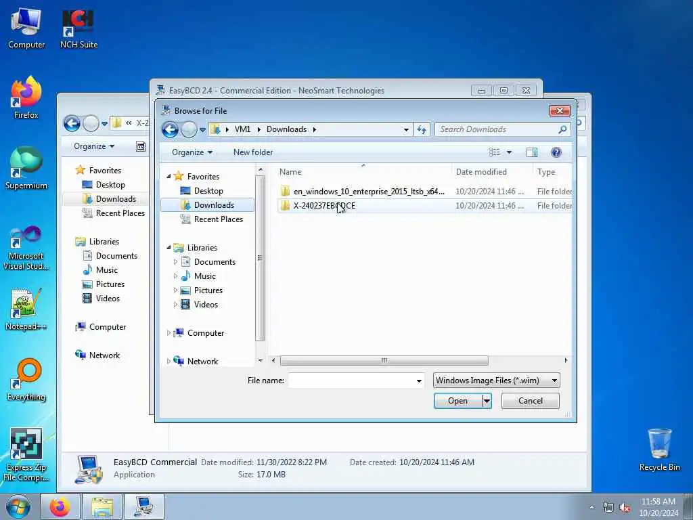Toggle the preview pane icon

(532, 152)
